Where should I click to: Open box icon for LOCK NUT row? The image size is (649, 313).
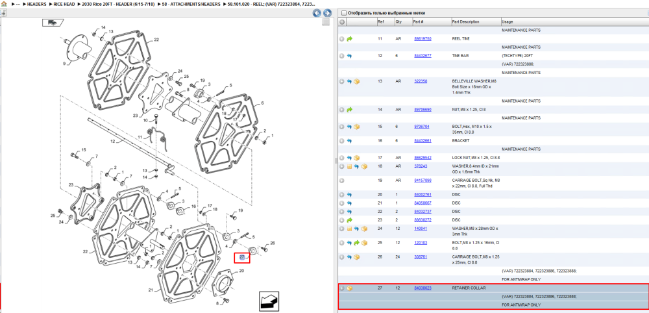[357, 158]
